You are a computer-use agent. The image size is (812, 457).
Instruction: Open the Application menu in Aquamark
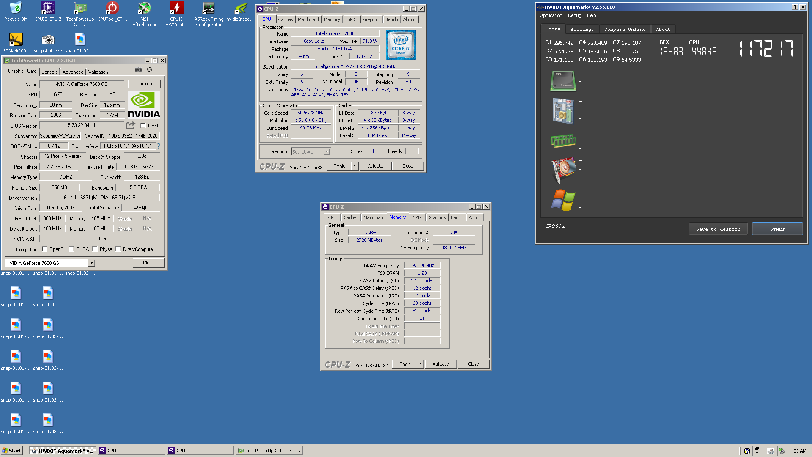(551, 15)
